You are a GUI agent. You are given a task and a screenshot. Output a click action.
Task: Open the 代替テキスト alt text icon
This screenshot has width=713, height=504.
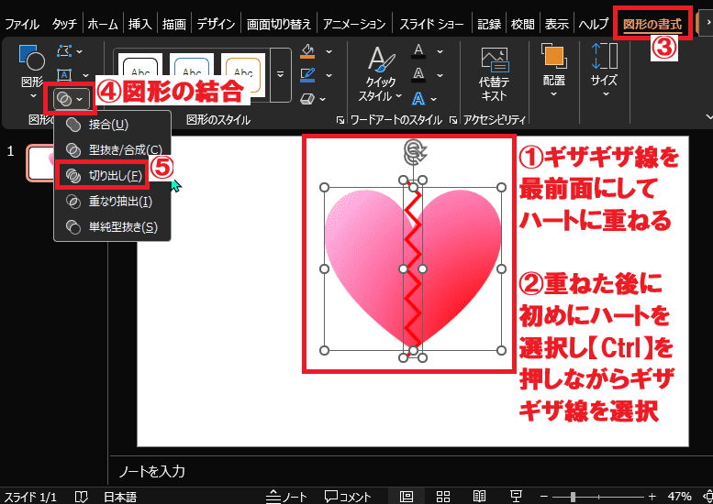pyautogui.click(x=495, y=60)
